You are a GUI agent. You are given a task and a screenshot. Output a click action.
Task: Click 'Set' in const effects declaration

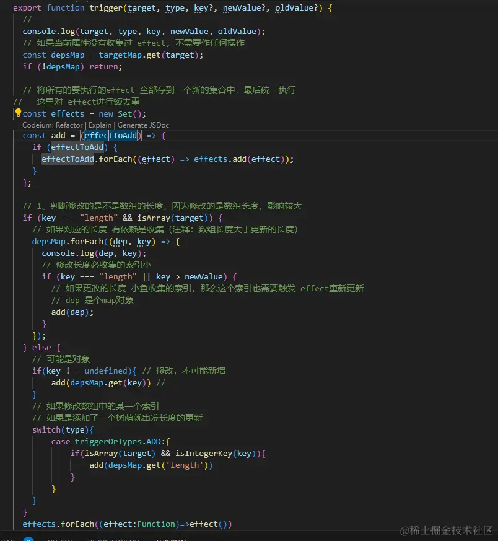click(125, 114)
